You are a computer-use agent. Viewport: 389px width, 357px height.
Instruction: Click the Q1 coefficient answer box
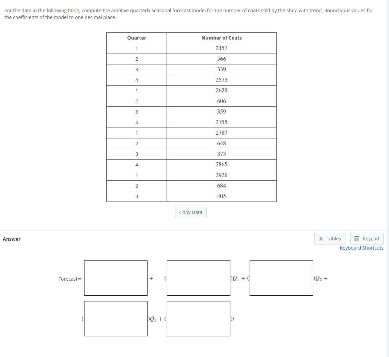tap(198, 278)
